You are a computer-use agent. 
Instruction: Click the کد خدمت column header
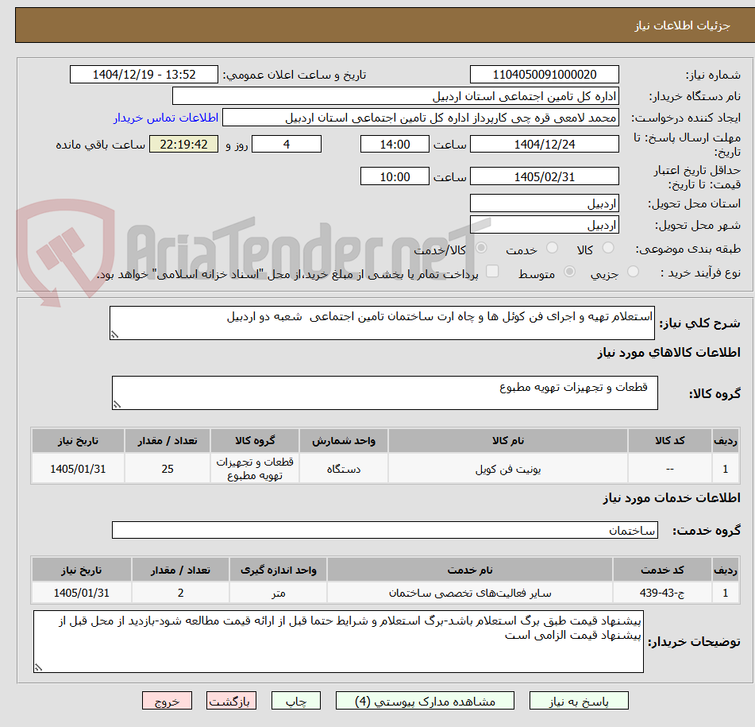[x=662, y=570]
